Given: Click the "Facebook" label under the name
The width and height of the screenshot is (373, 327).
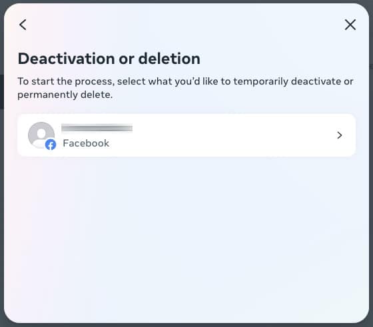Looking at the screenshot, I should point(86,143).
